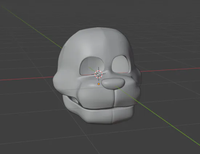The image size is (200, 154).
Task: Click the vertical seam below the nose
Action: click(114, 98)
